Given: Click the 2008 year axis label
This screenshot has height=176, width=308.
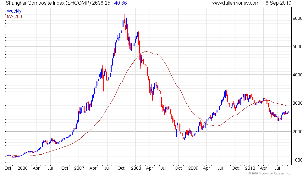Looking at the screenshot, I should pos(136,168).
